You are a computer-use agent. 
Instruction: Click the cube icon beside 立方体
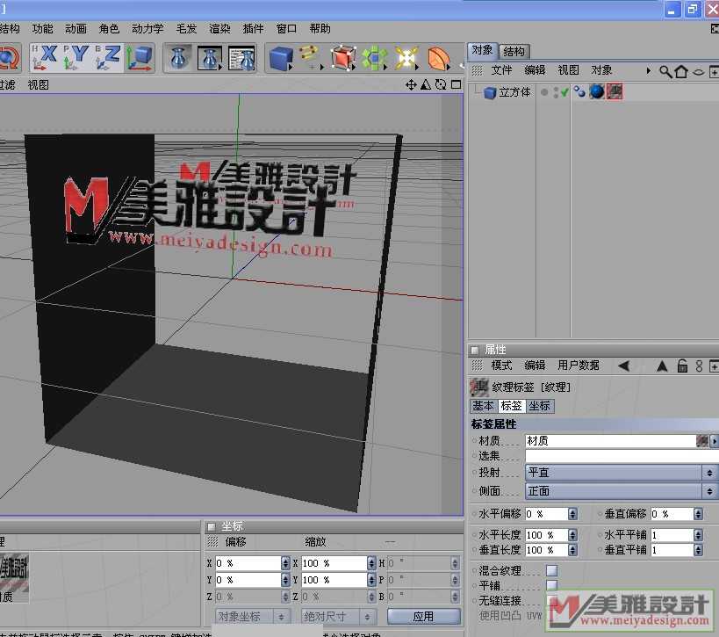click(490, 93)
